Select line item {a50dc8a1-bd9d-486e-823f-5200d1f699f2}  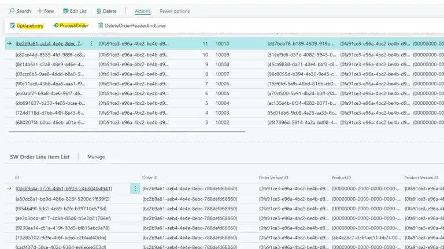click(62, 199)
